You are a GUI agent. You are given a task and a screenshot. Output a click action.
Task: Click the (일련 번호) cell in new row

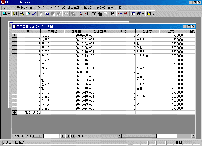point(29,113)
